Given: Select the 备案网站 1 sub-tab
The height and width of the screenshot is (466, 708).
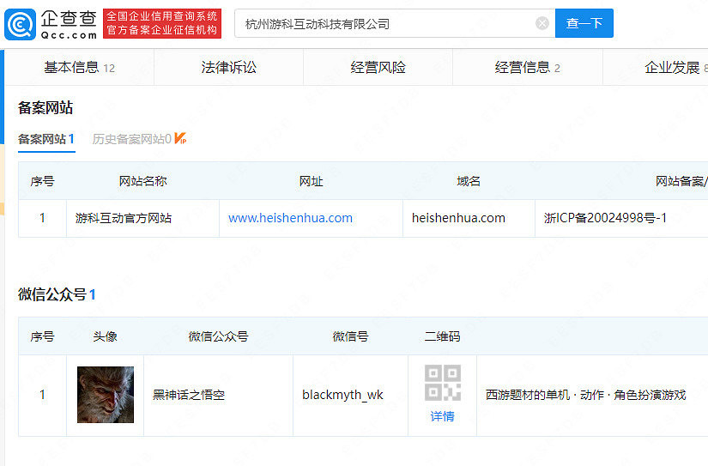Looking at the screenshot, I should click(x=46, y=138).
